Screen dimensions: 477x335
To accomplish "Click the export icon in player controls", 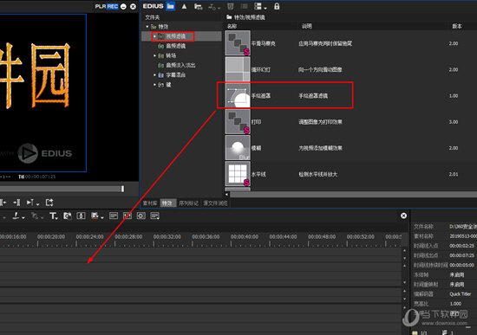I will tap(49, 203).
